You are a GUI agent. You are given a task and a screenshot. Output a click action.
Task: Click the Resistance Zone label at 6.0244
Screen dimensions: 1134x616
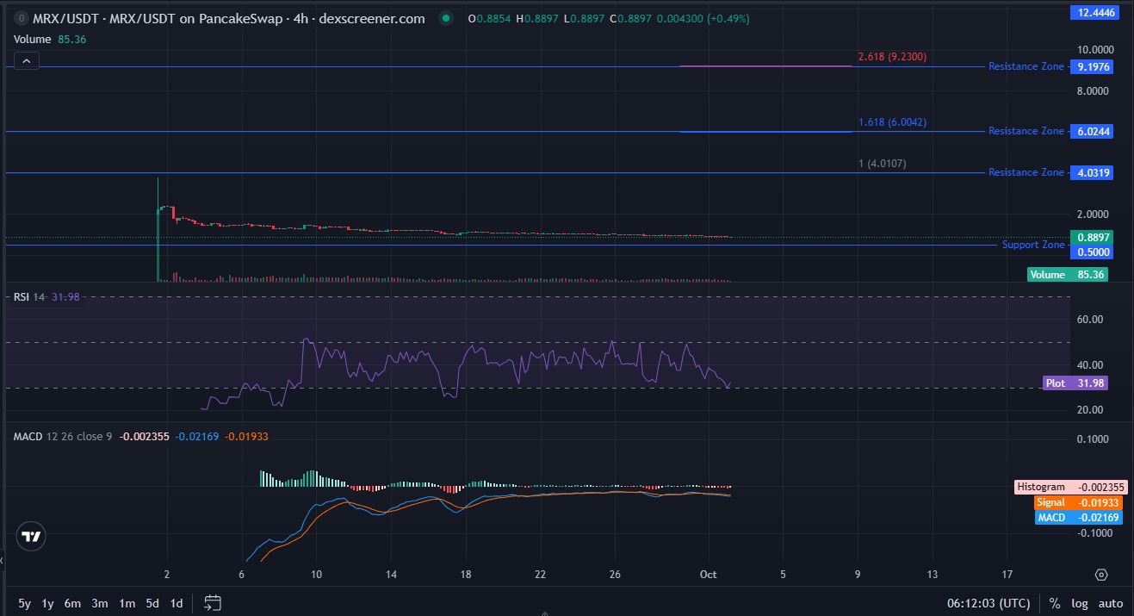1026,131
